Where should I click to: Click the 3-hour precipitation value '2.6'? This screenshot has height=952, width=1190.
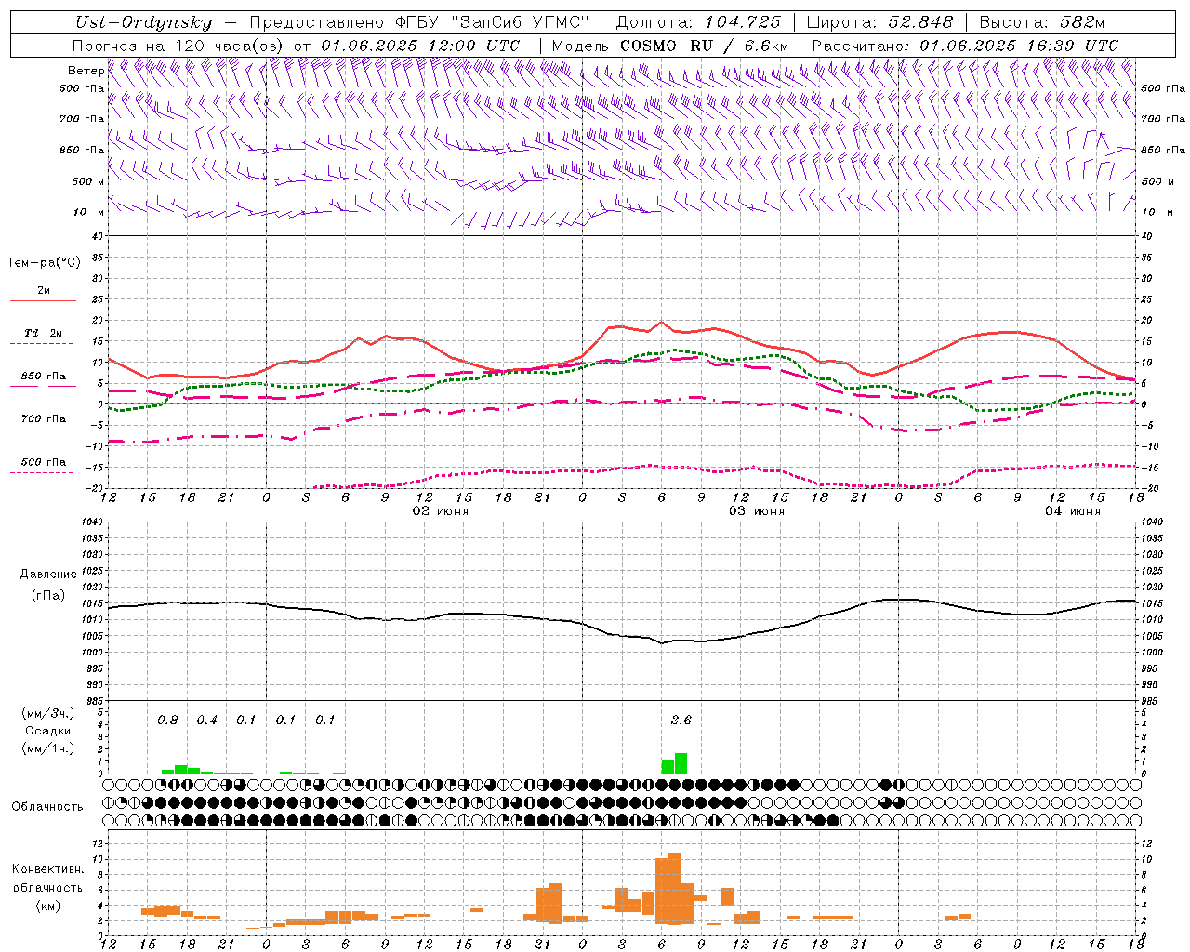pos(681,721)
